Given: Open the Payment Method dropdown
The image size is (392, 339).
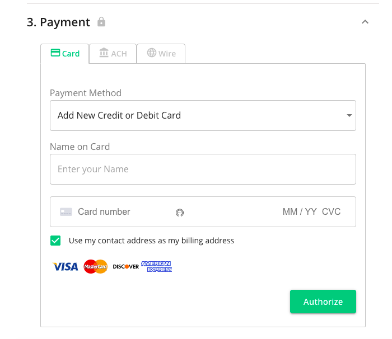Looking at the screenshot, I should (x=203, y=115).
